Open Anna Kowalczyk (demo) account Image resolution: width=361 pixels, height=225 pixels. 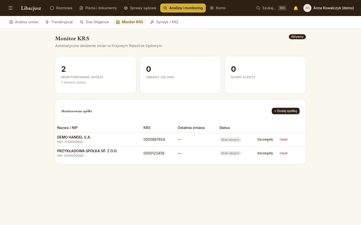pyautogui.click(x=333, y=8)
